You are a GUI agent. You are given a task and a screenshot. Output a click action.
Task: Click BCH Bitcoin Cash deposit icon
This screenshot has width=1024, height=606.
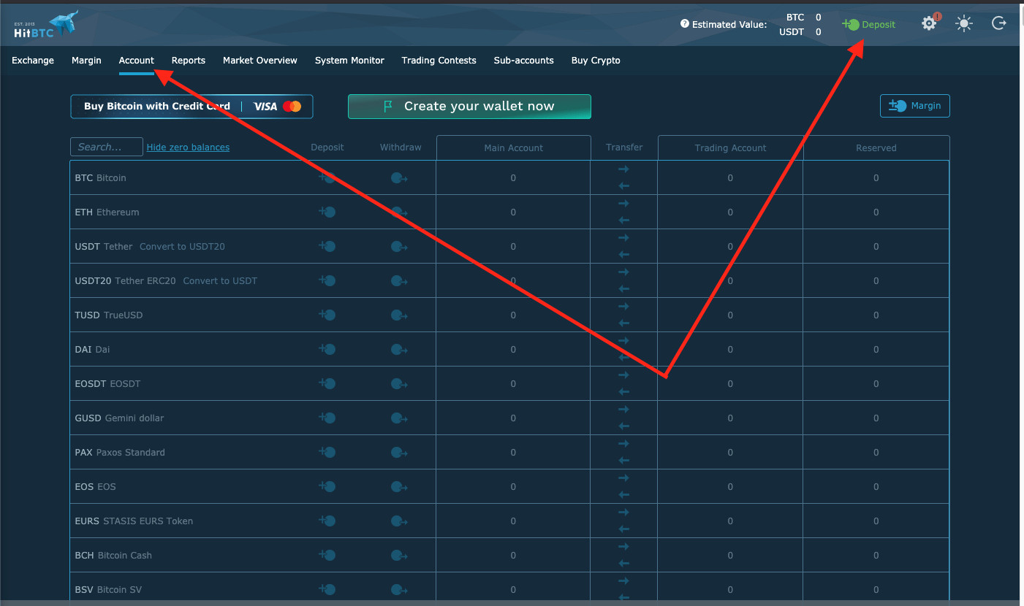[327, 555]
